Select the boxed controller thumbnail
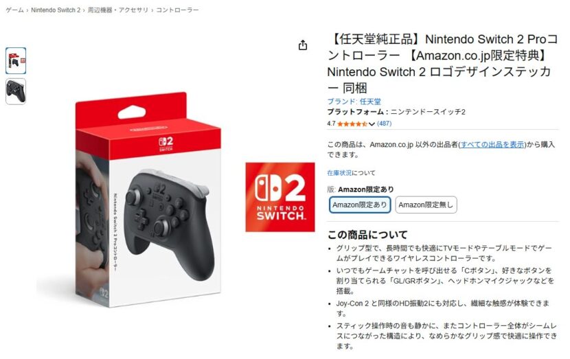570x359 pixels. [x=16, y=60]
